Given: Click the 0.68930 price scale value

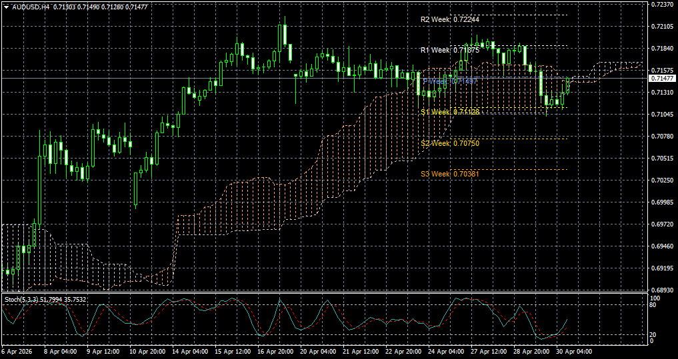Looking at the screenshot, I should point(662,290).
